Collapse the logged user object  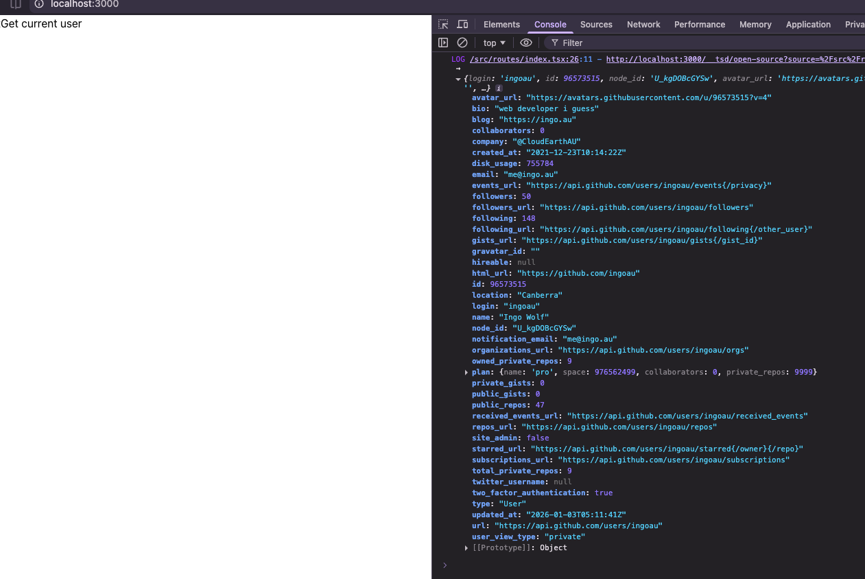pyautogui.click(x=458, y=79)
